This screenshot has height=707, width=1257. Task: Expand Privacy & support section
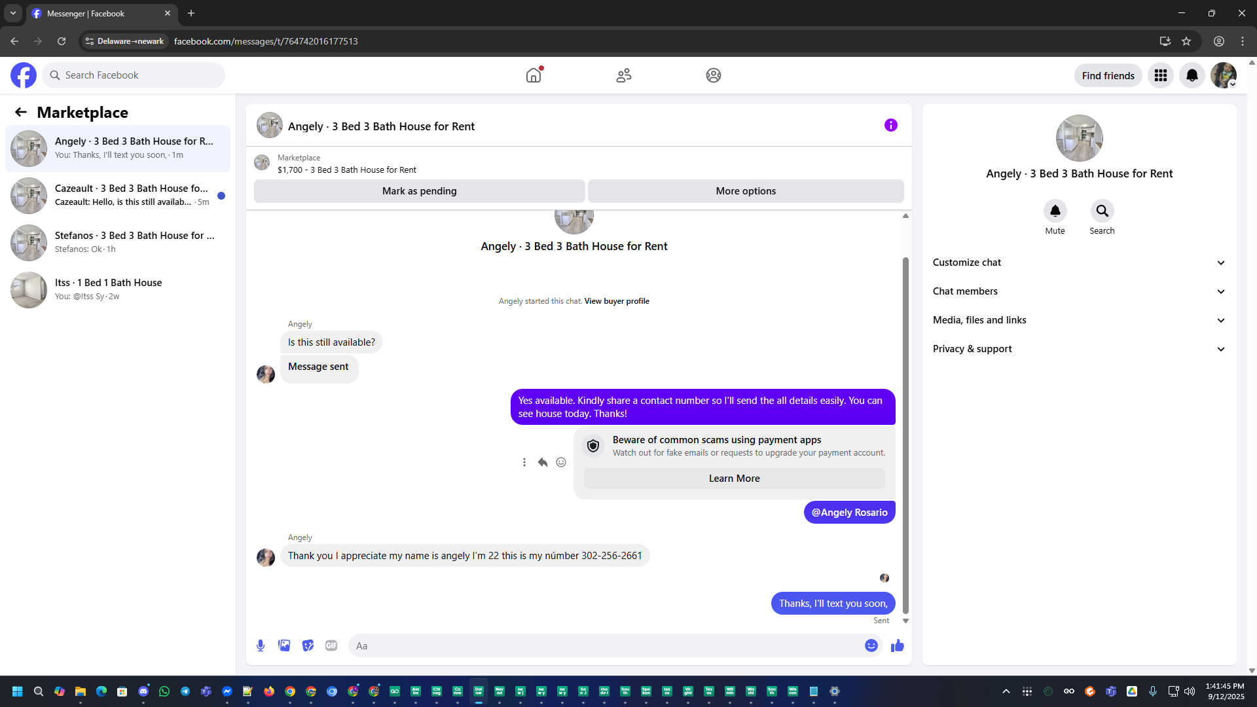tap(1079, 349)
